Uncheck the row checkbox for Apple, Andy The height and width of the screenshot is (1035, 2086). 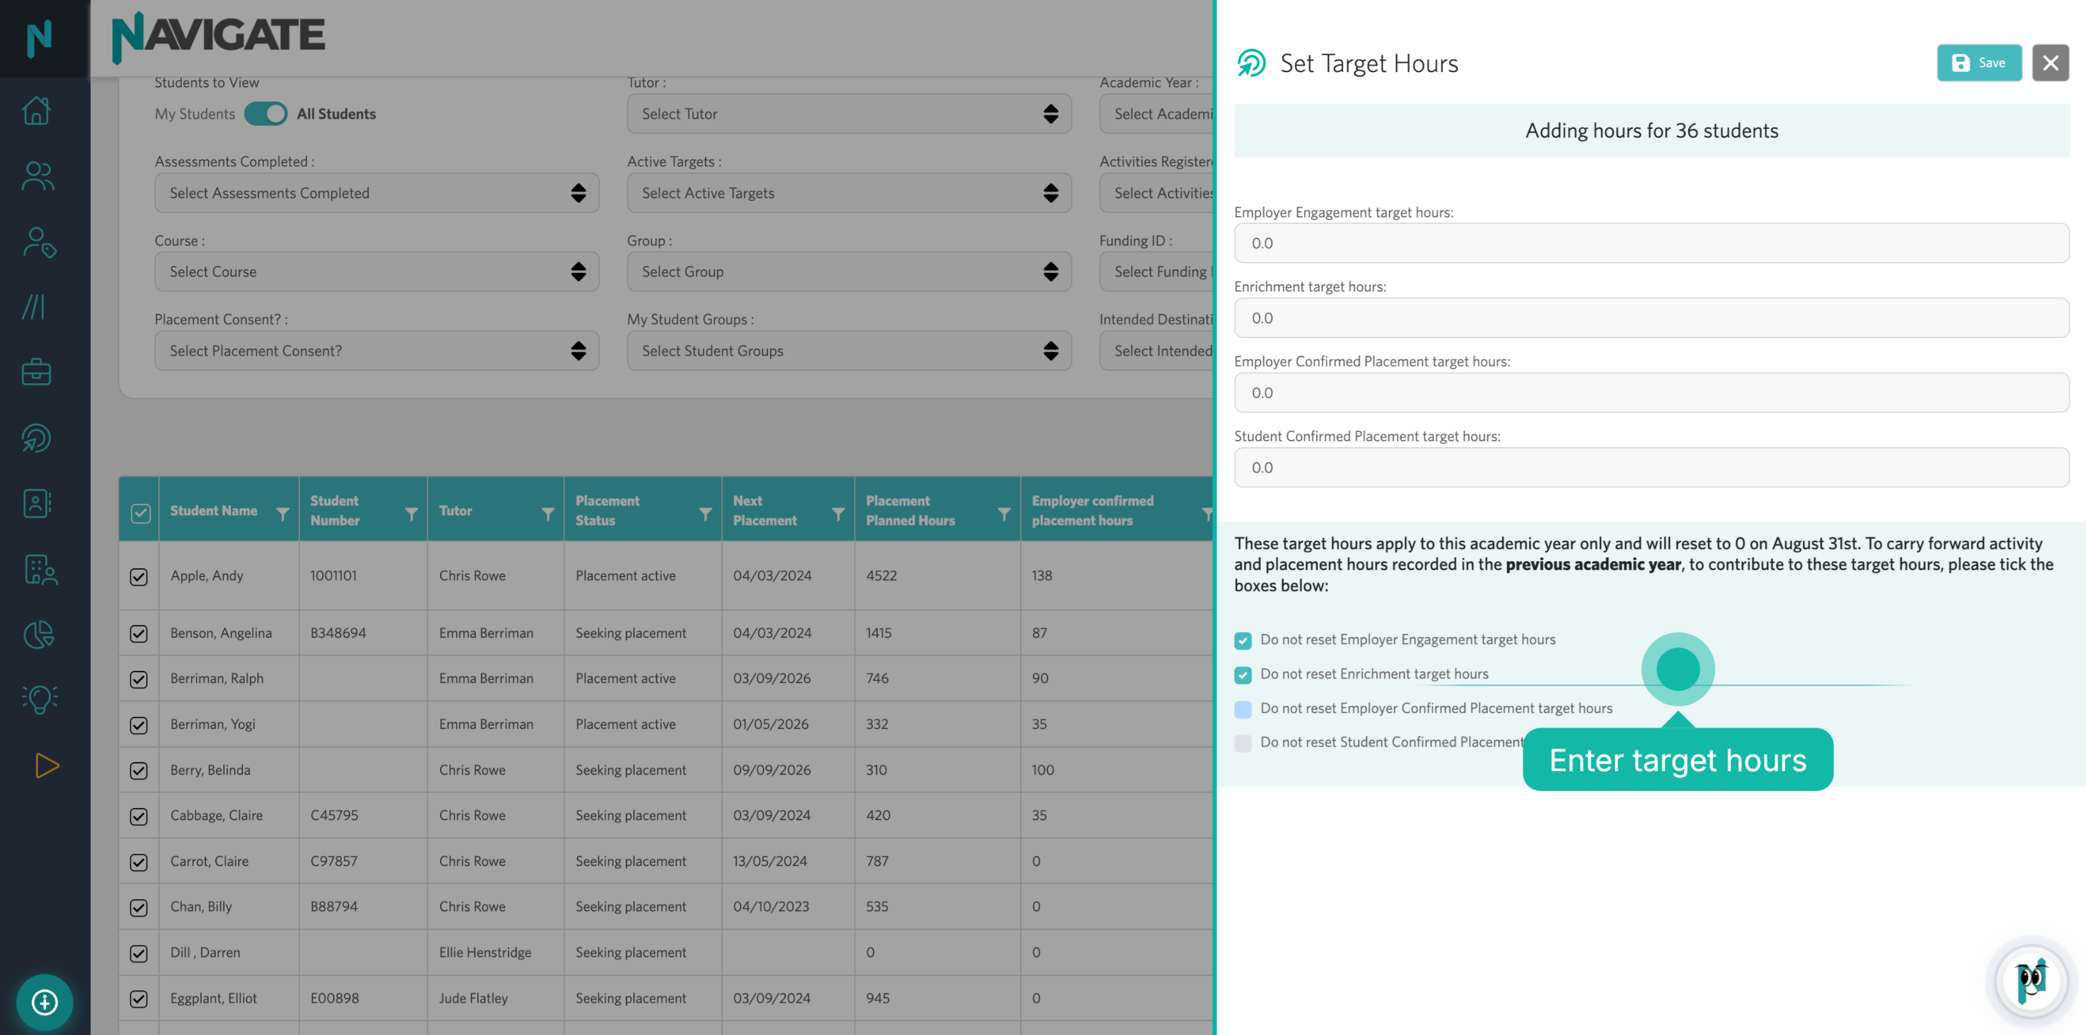tap(138, 576)
